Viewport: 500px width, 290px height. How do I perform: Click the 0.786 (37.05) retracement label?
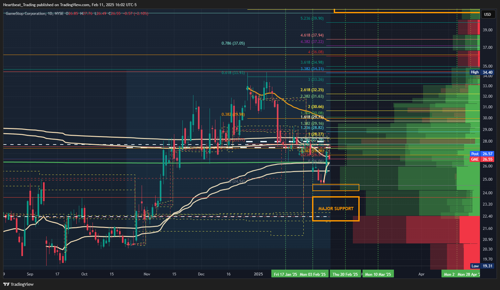233,43
